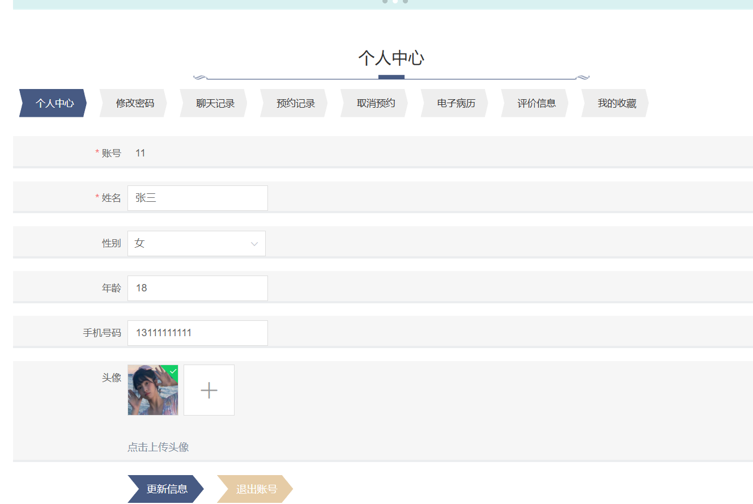Switch to 评价信息 tab
Image resolution: width=753 pixels, height=504 pixels.
click(536, 103)
